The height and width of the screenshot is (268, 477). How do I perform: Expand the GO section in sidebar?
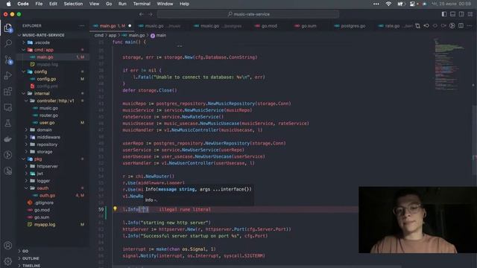(x=25, y=251)
